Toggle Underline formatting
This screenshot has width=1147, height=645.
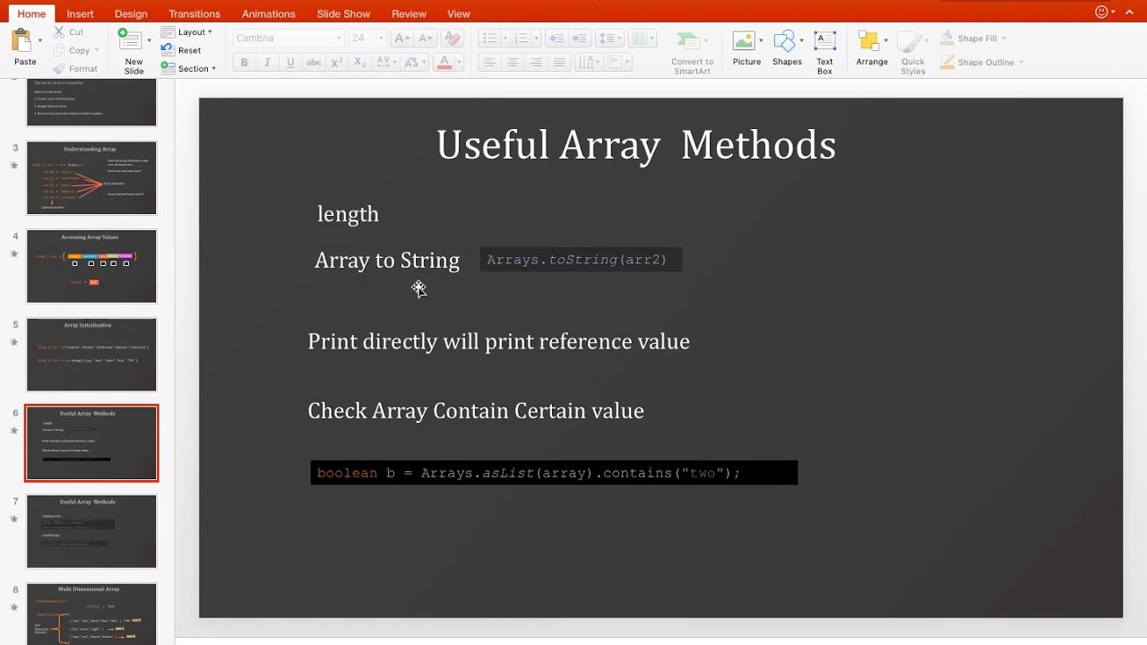pyautogui.click(x=290, y=63)
